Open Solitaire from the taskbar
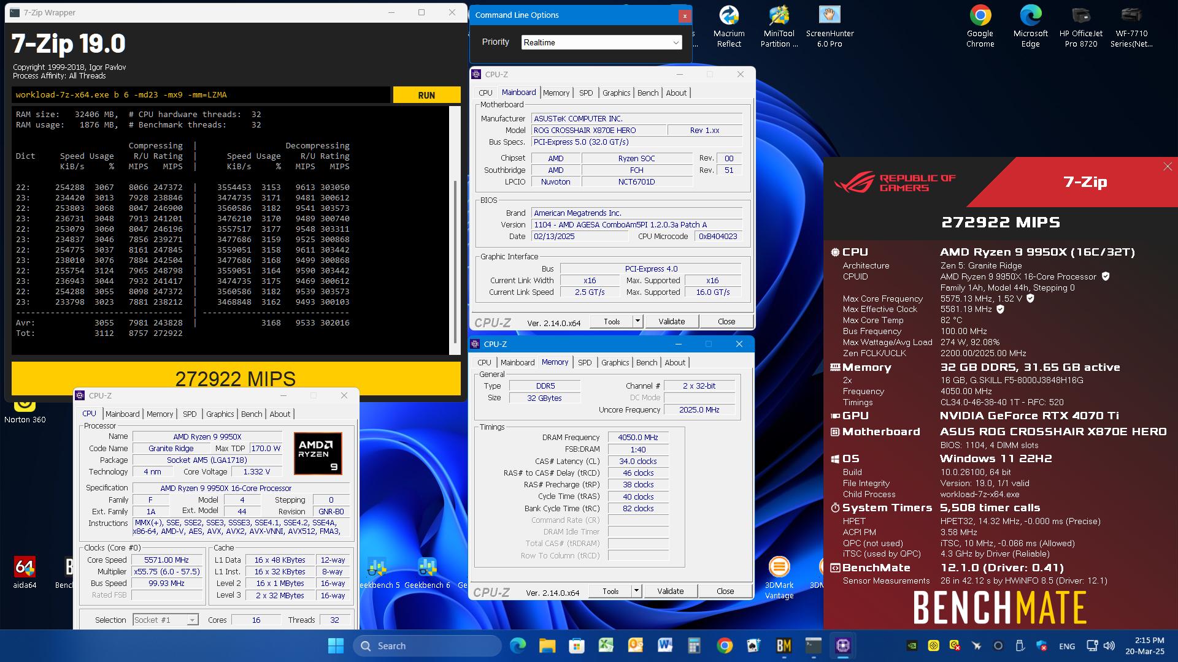 (x=754, y=645)
